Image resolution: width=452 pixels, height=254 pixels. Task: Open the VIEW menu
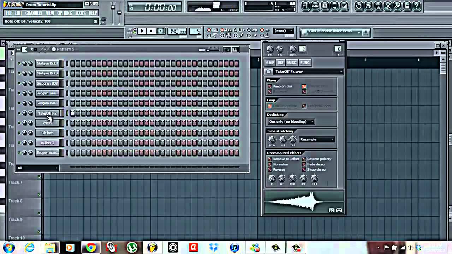coord(50,13)
